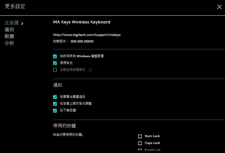Image resolution: width=225 pixels, height=153 pixels.
Task: Click the 停用的按鍵 section heading
Action: click(x=64, y=126)
